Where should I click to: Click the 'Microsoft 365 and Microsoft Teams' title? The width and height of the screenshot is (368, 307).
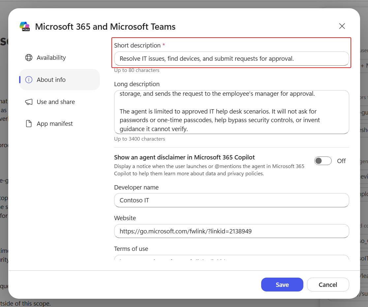pyautogui.click(x=106, y=26)
